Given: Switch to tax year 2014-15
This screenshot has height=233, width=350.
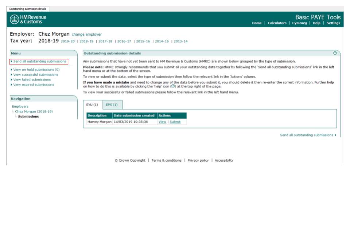Looking at the screenshot, I should (162, 41).
